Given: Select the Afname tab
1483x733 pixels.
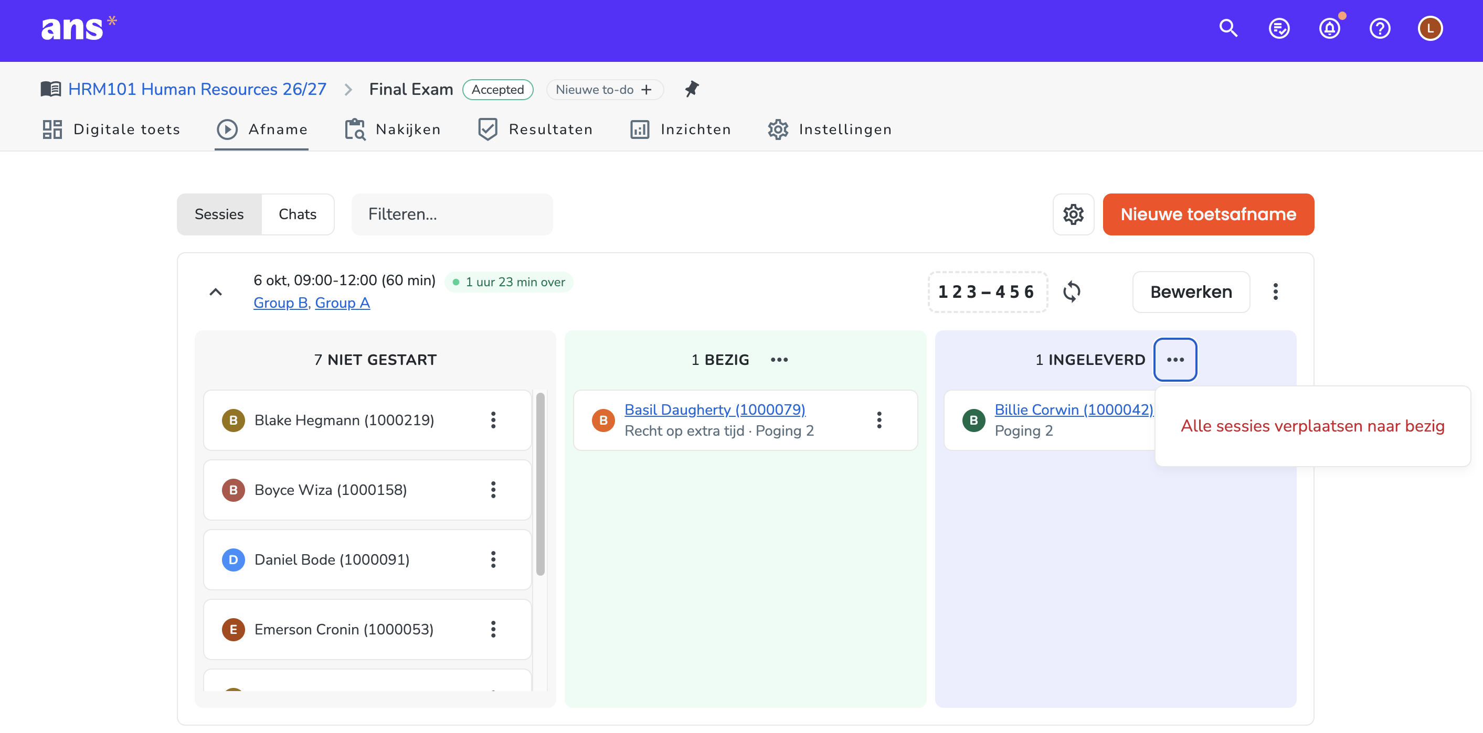Looking at the screenshot, I should [262, 130].
